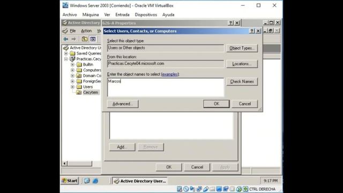
Task: Click the Back arrow in the MMC toolbar
Action: point(65,39)
